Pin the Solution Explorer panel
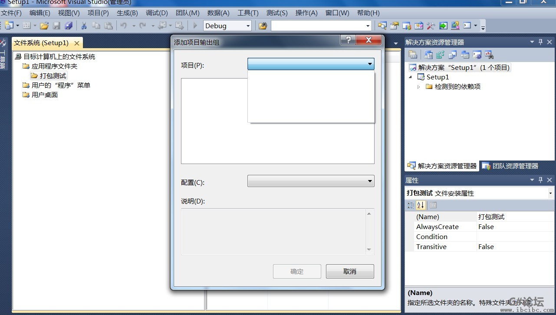The width and height of the screenshot is (556, 315). (540, 42)
